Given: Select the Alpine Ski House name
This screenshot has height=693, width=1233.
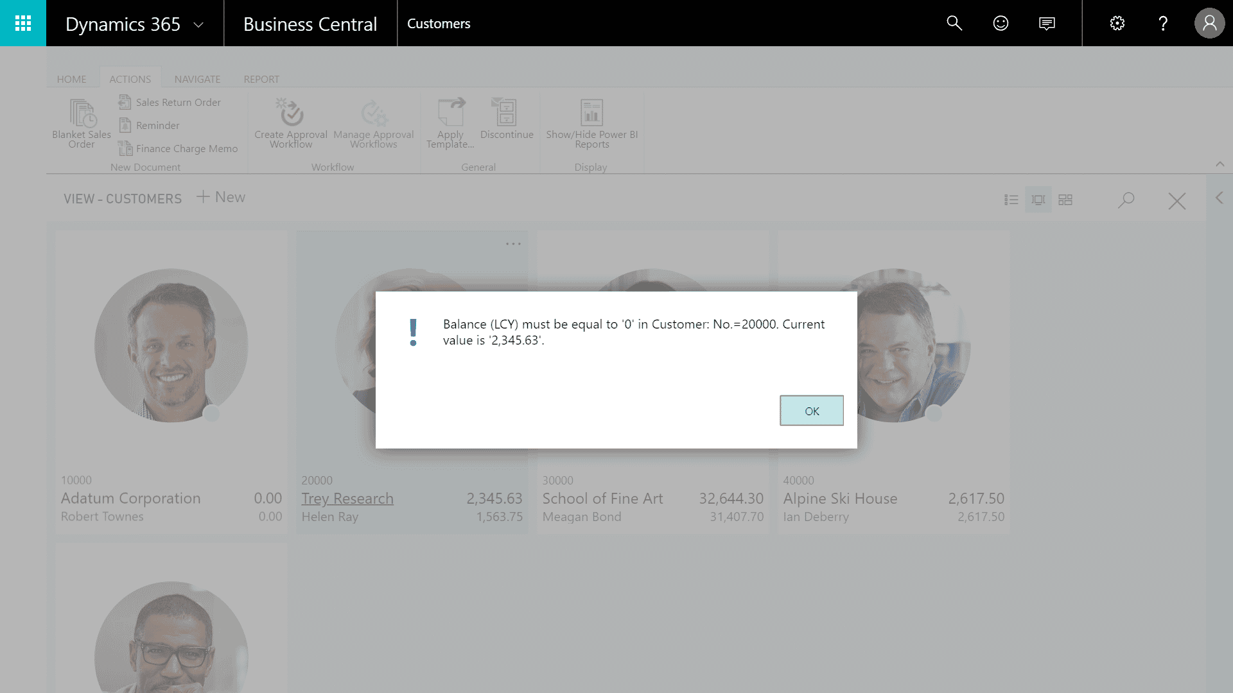Looking at the screenshot, I should (x=840, y=499).
